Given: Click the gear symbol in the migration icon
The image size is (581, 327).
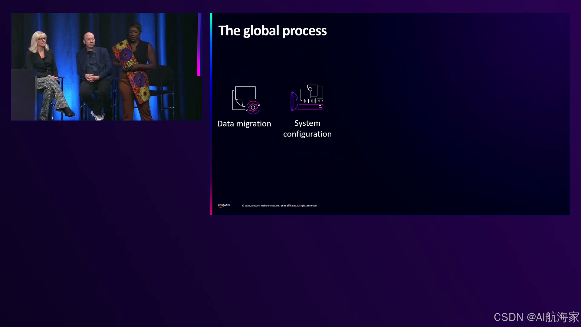Looking at the screenshot, I should 253,107.
